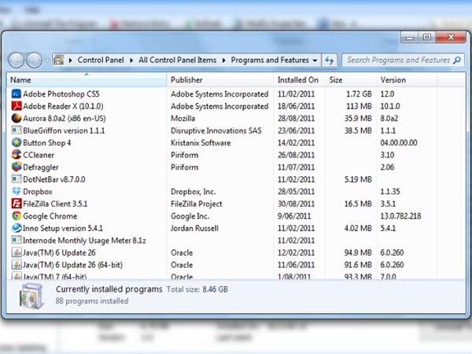The image size is (472, 354).
Task: Sort by the Name column header
Action: 87,79
